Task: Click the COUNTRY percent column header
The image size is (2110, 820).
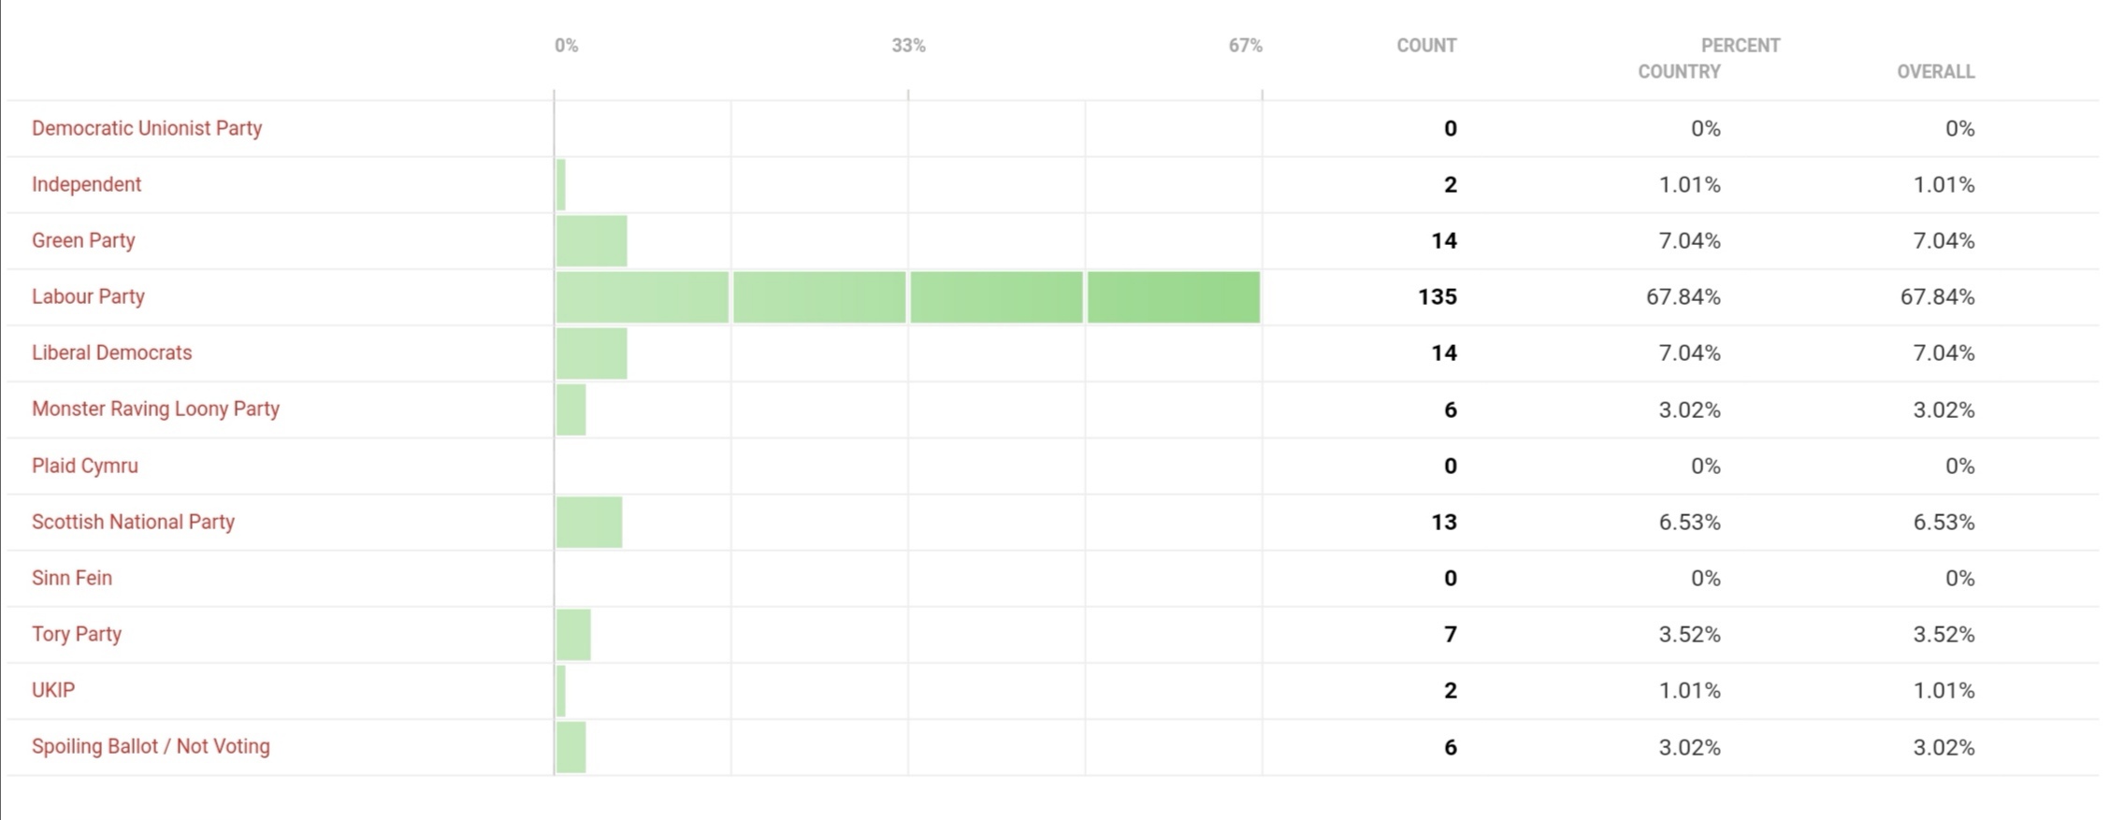Action: point(1679,72)
